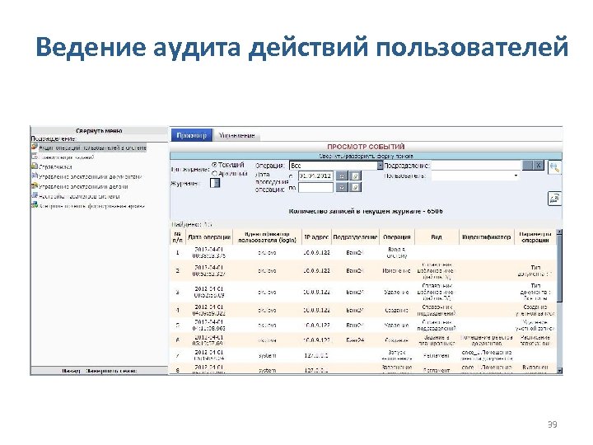The height and width of the screenshot is (445, 593).
Task: Click the start date field 01.04.2012
Action: [x=315, y=176]
